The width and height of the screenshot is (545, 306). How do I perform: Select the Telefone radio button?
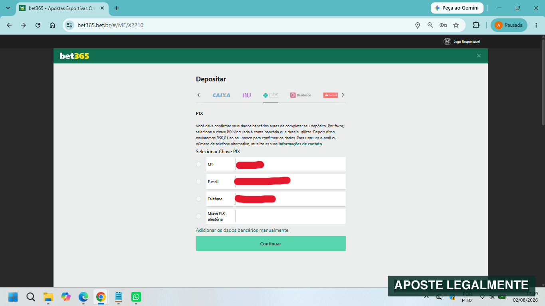click(199, 199)
